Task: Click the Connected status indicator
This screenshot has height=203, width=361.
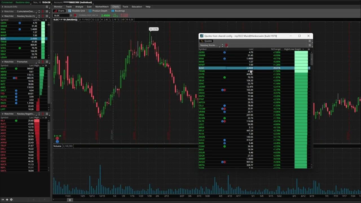Action: pyautogui.click(x=7, y=2)
